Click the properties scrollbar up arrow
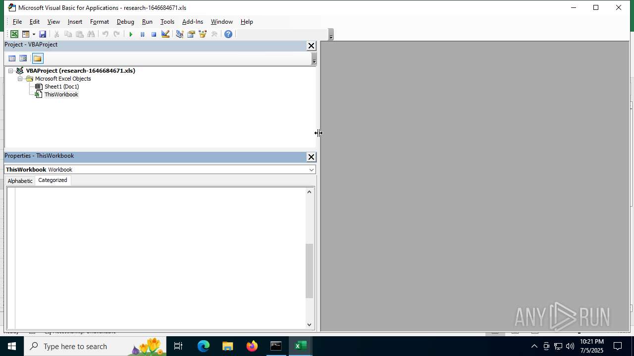 pos(310,192)
